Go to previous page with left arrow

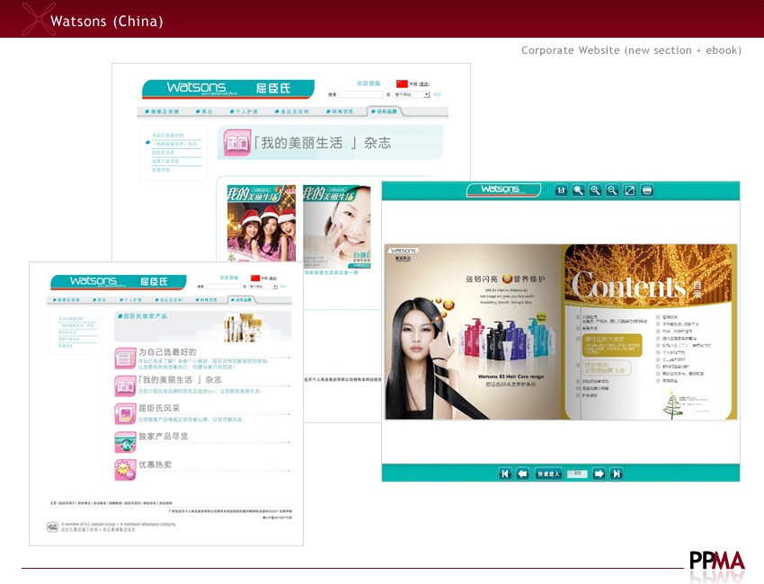(x=523, y=473)
